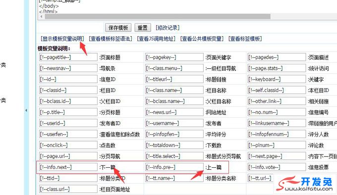Open 查看模板标签语法 link
The image size is (337, 195).
tap(111, 39)
